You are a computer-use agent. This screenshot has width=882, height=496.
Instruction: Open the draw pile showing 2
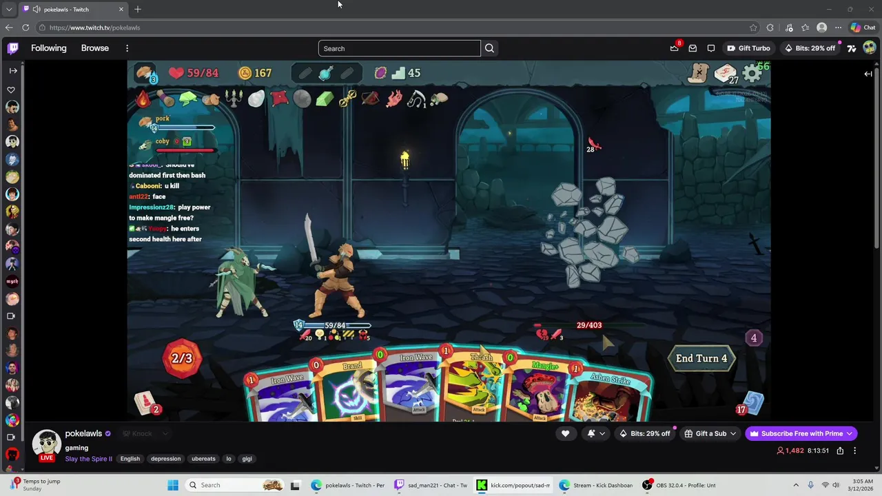pos(146,404)
